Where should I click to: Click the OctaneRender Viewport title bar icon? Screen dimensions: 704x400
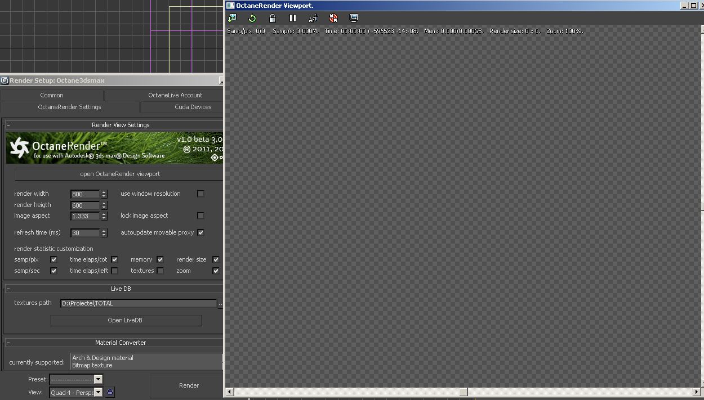coord(230,6)
